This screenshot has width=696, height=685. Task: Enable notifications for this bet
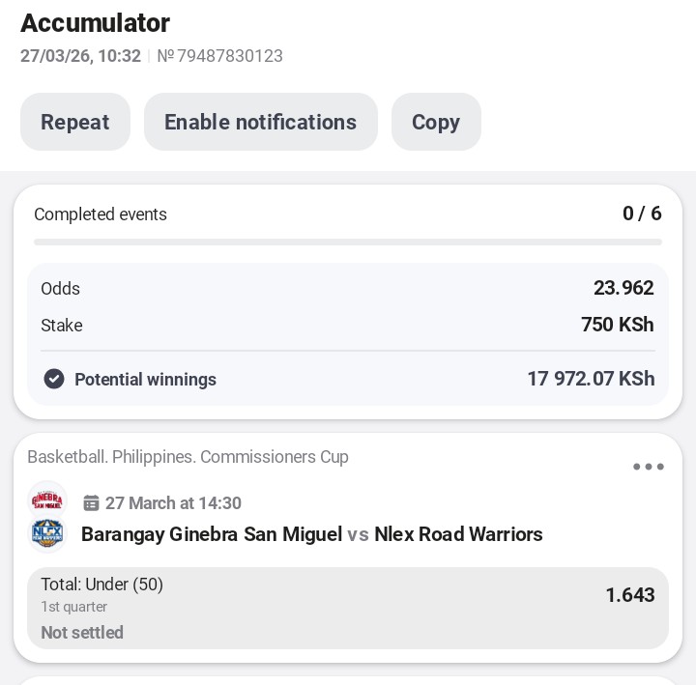260,122
